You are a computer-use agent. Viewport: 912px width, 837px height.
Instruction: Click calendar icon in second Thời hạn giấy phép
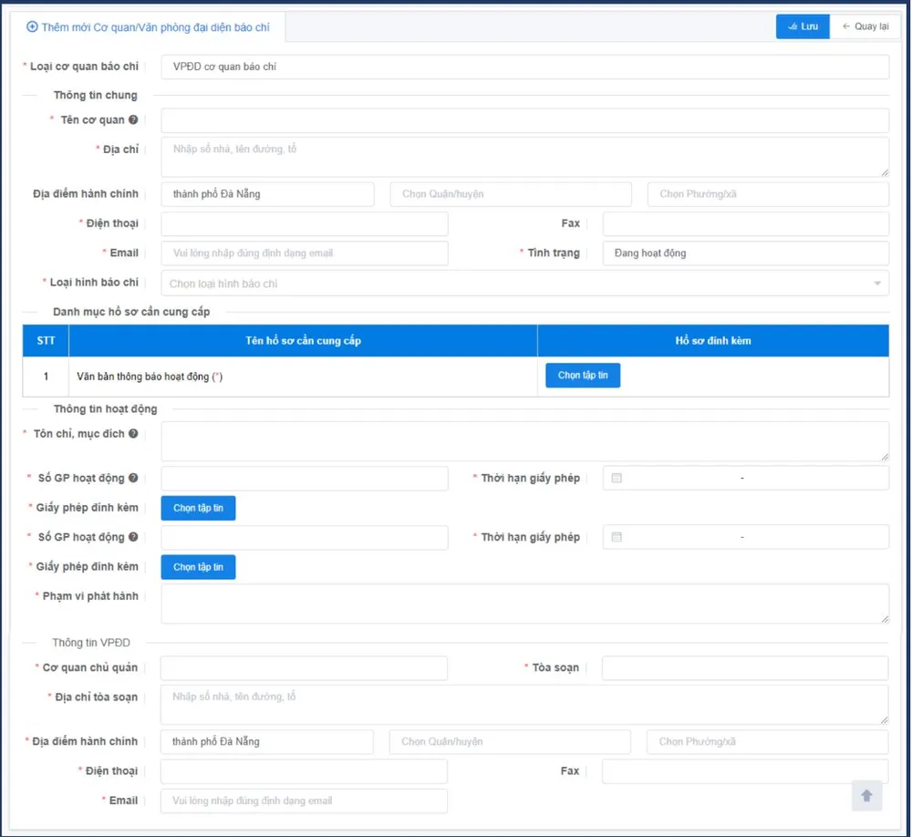(x=617, y=538)
